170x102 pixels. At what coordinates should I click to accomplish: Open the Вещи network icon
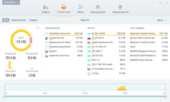coord(80,7)
